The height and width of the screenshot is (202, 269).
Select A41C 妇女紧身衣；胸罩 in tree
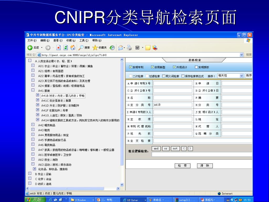tap(56, 101)
